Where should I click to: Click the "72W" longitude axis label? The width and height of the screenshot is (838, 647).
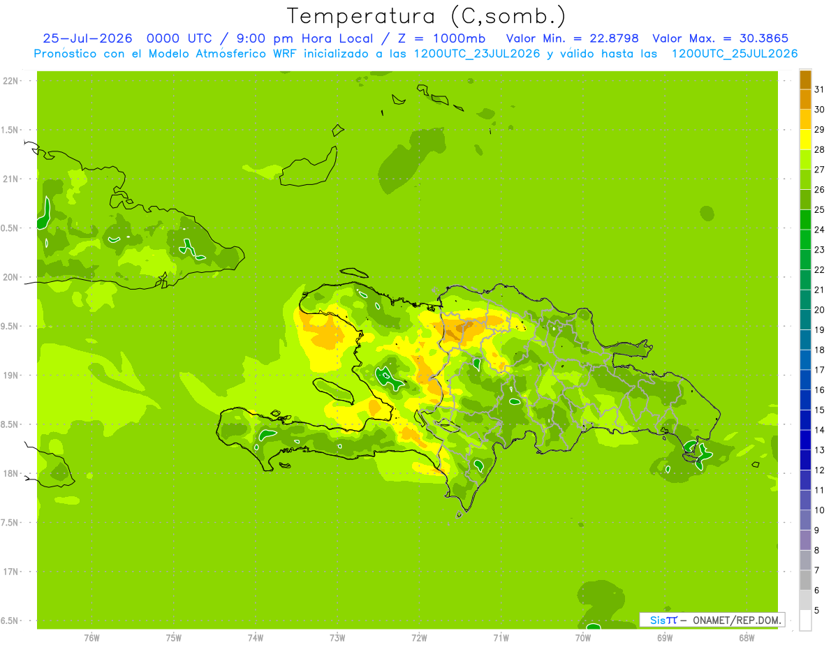[420, 637]
